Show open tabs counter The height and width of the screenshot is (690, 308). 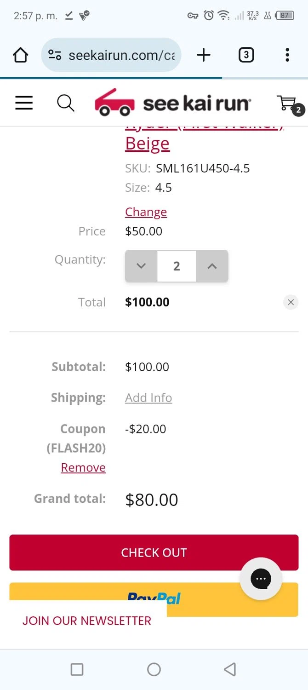pos(246,55)
